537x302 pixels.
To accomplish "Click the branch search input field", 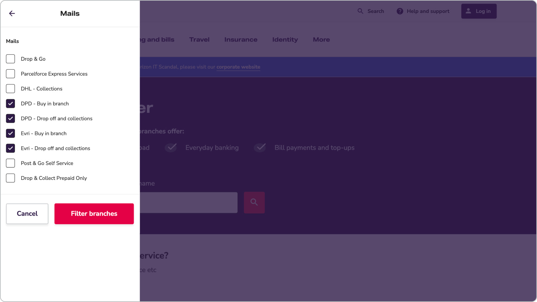I will click(x=189, y=202).
